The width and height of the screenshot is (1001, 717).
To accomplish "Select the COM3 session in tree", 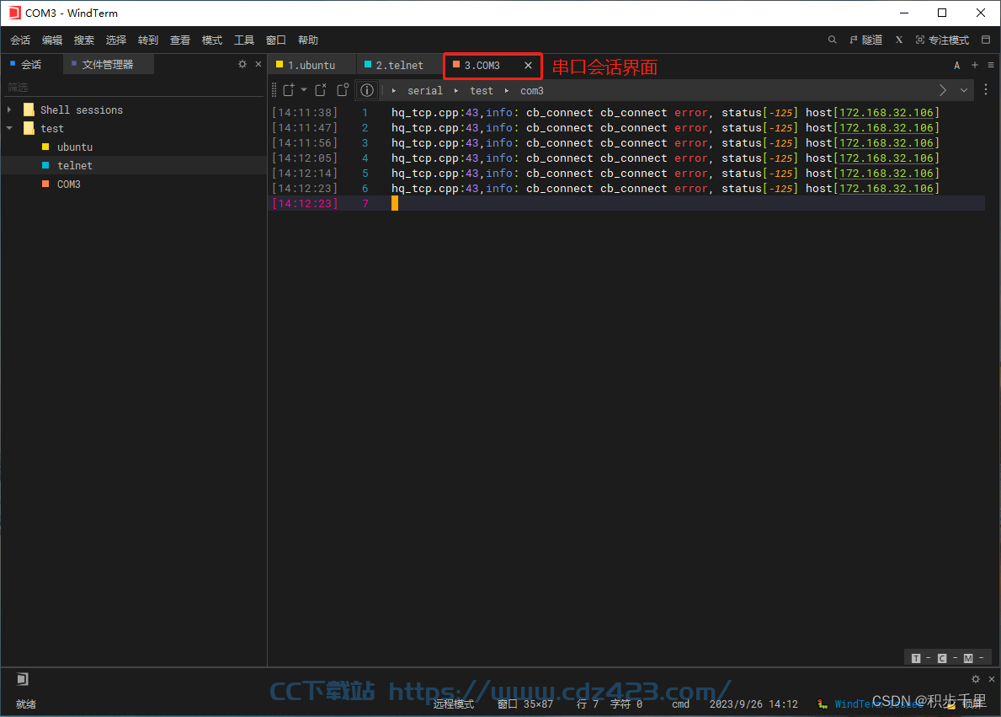I will pos(68,184).
